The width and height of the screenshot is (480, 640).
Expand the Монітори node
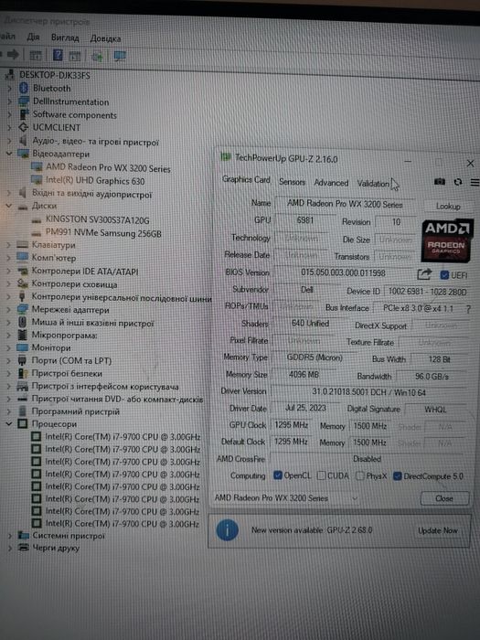[9, 347]
